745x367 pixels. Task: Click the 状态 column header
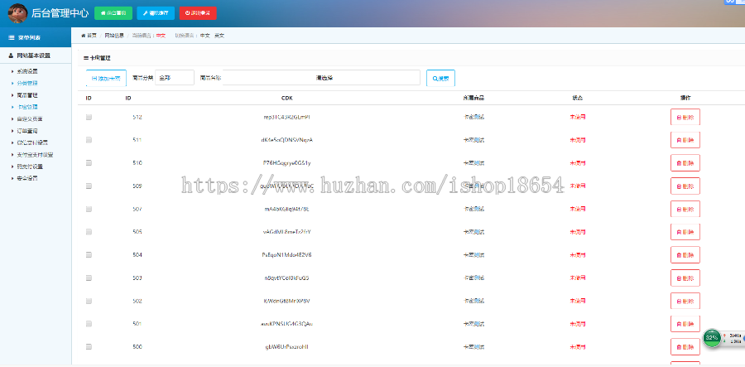click(x=577, y=98)
